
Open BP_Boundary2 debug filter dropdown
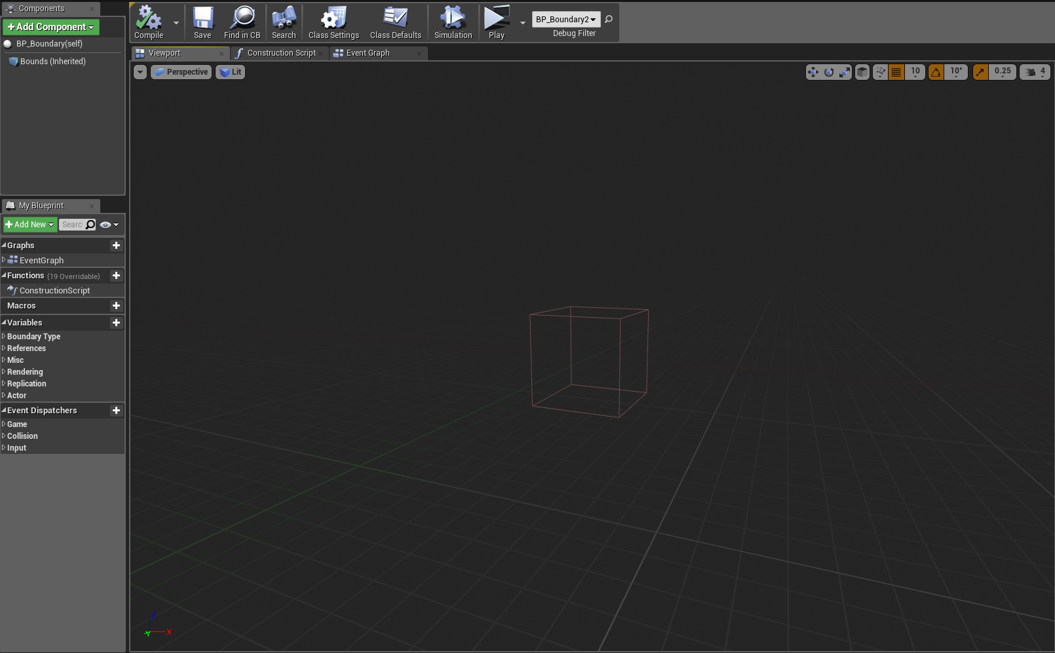point(566,20)
